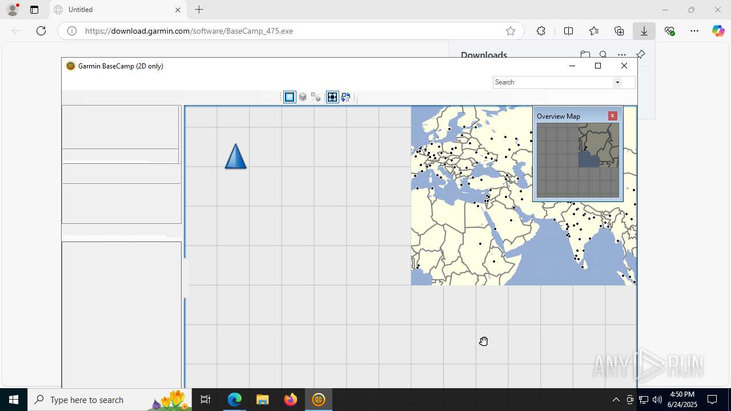Viewport: 731px width, 411px height.
Task: Open Microsoft Edge from taskbar
Action: tap(235, 400)
